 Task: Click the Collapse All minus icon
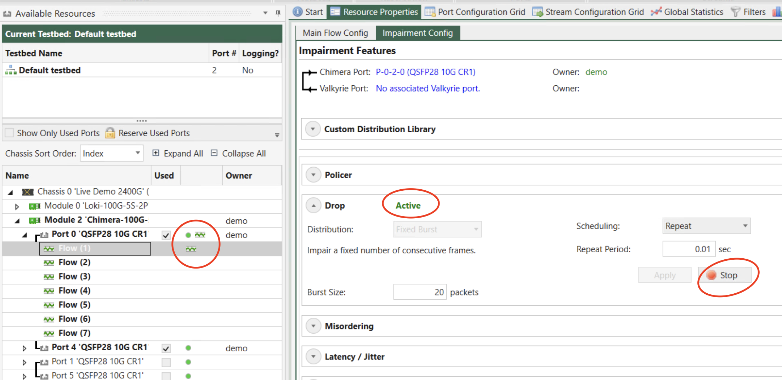click(214, 153)
